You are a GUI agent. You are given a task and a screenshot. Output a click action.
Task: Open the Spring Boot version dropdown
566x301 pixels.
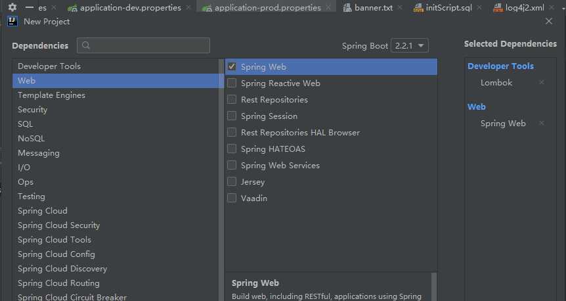[410, 46]
